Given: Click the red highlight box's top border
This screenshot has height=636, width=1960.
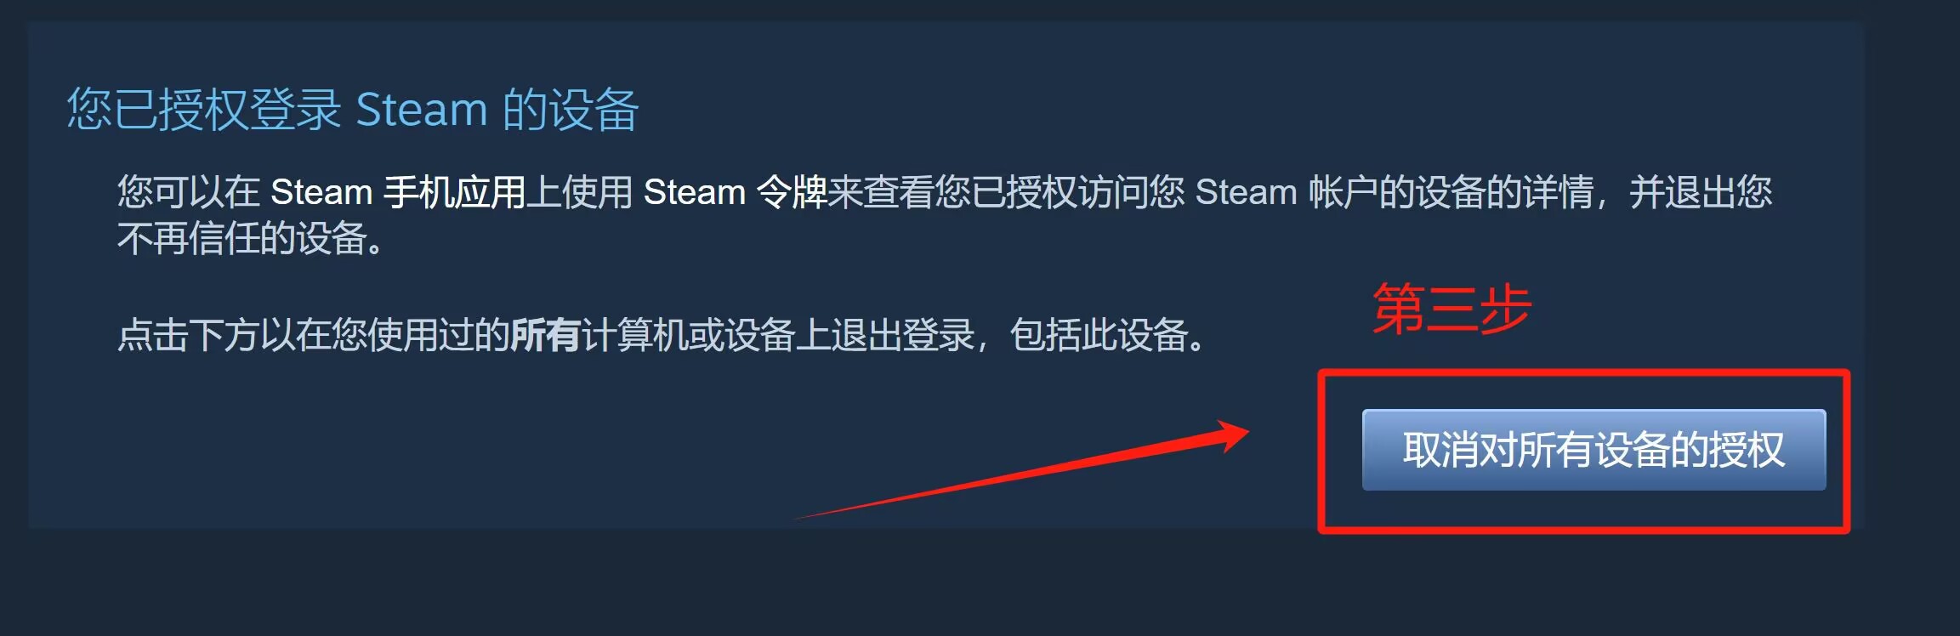Looking at the screenshot, I should 1583,373.
